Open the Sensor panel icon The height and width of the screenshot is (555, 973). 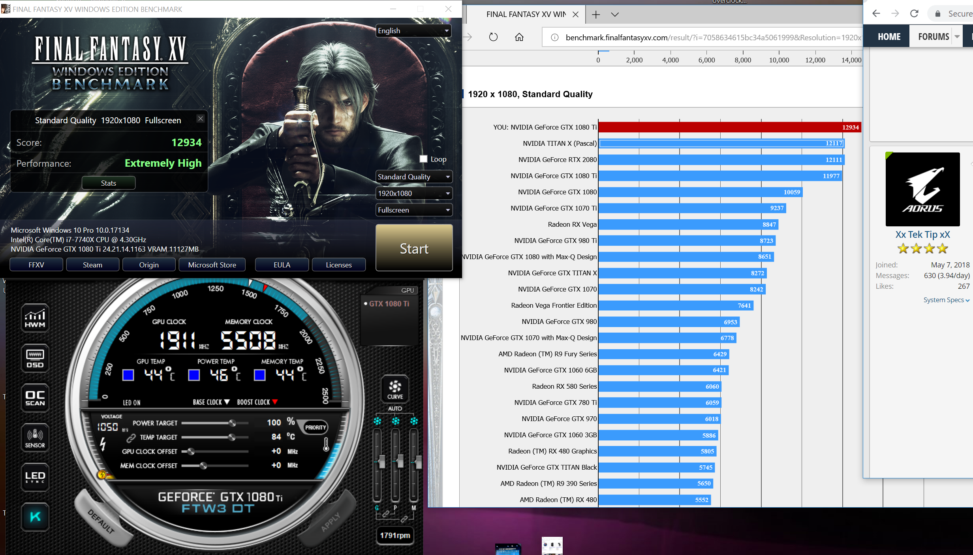pos(35,438)
